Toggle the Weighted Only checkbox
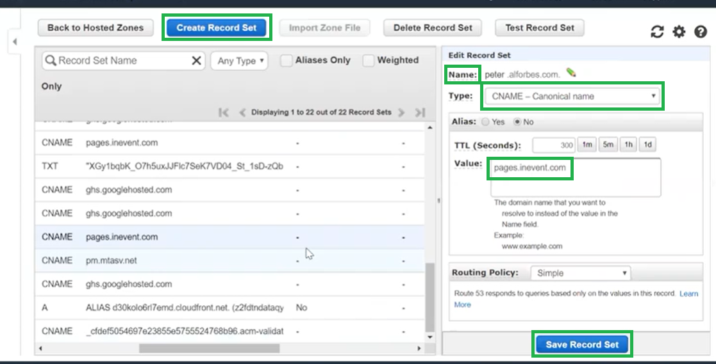 point(369,61)
